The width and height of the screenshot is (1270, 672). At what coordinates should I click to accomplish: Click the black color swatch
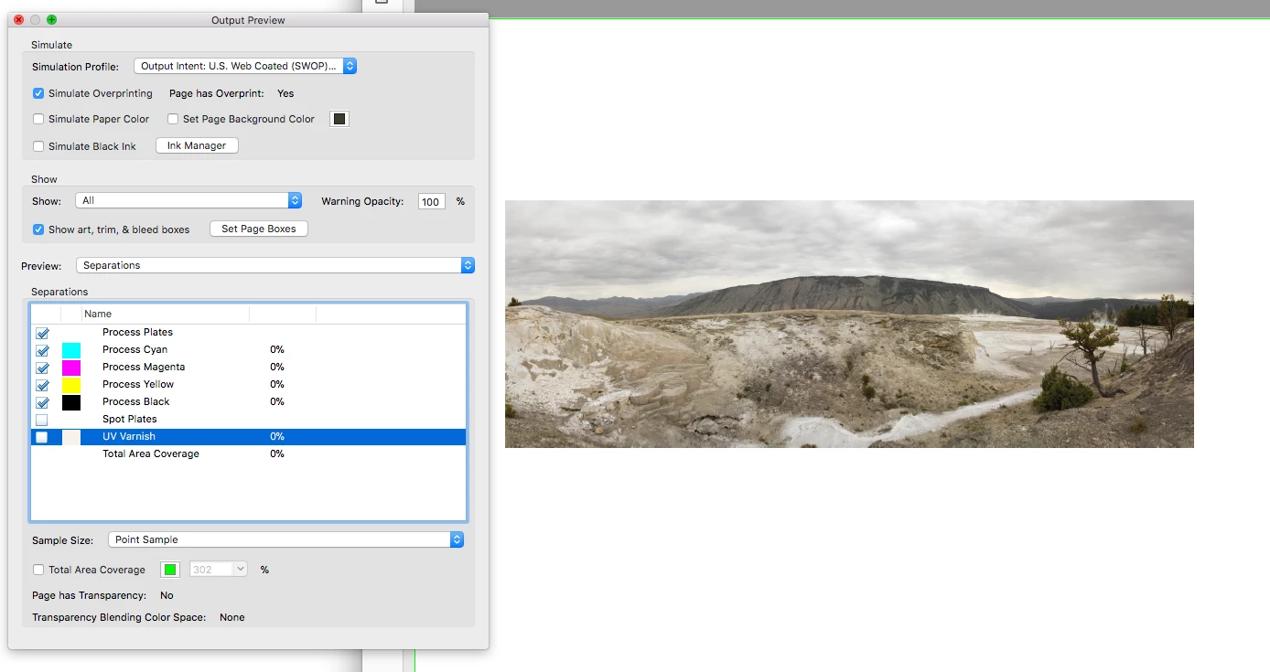(x=71, y=402)
